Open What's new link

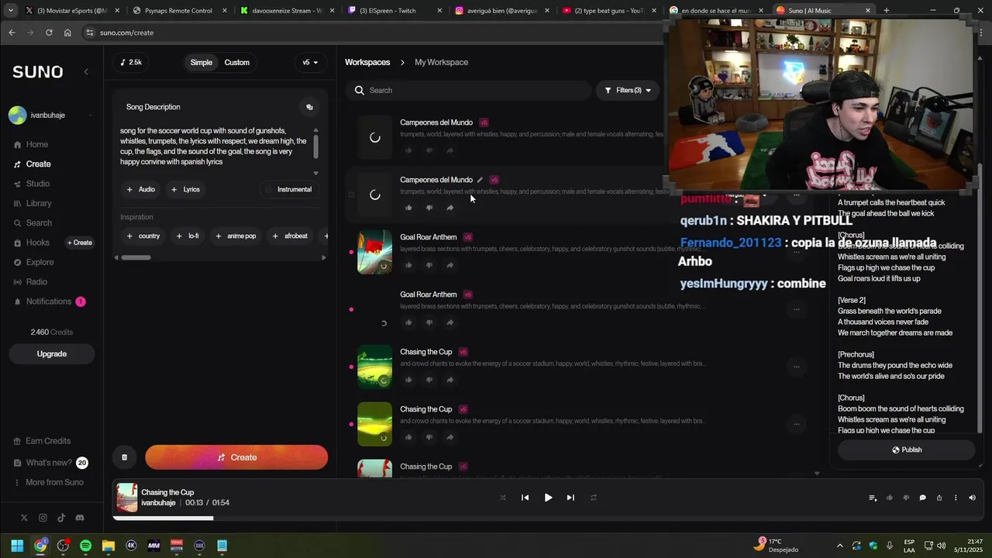[49, 463]
